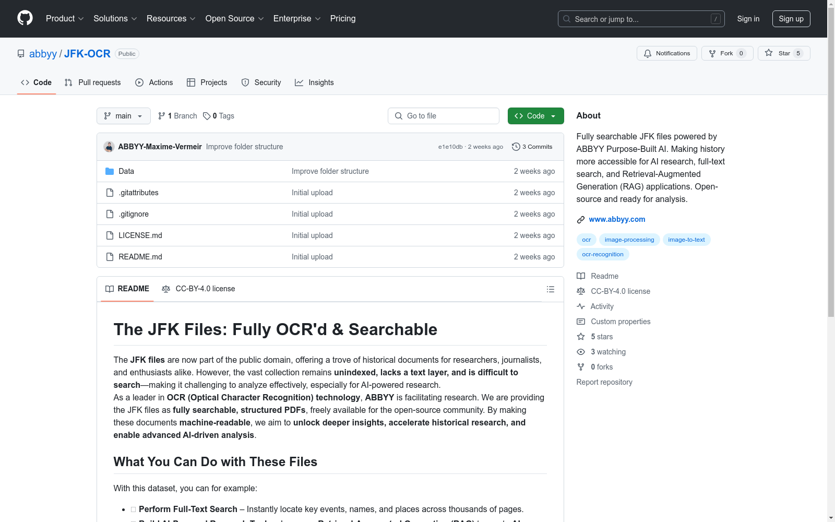This screenshot has height=522, width=835.
Task: Click the Sign up button
Action: click(791, 19)
